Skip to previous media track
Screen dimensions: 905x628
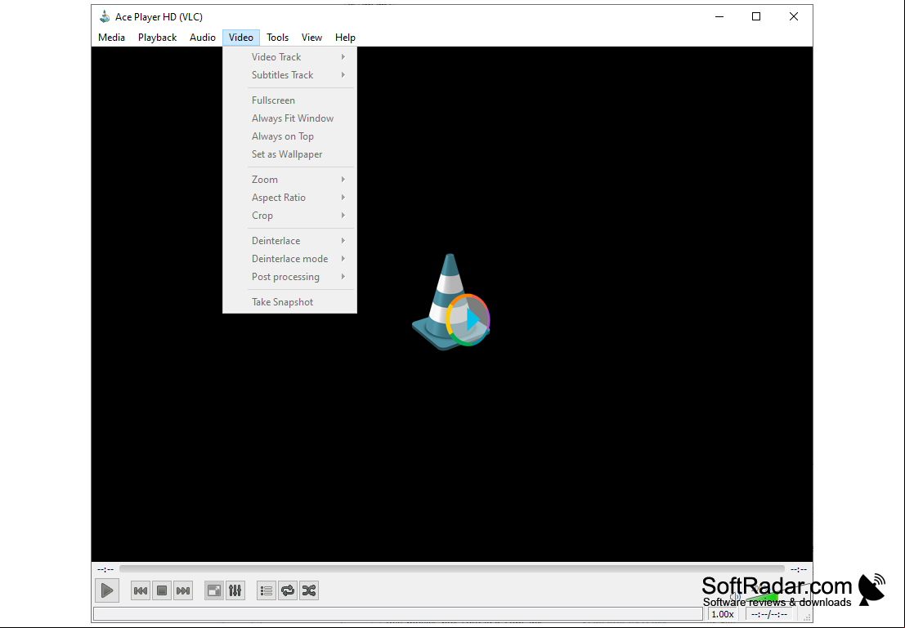tap(141, 590)
